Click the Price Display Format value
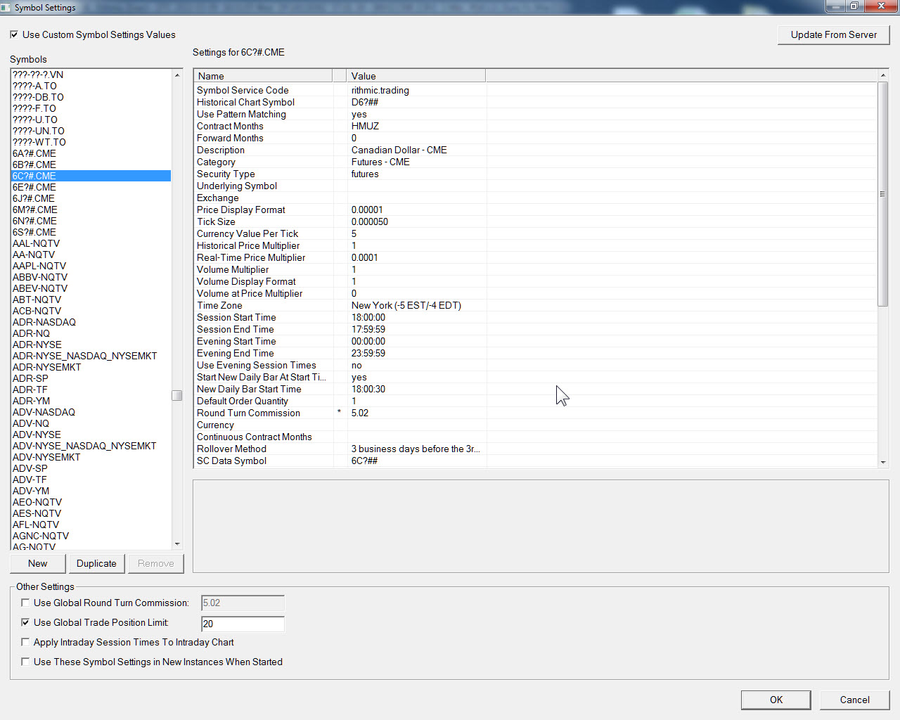900x720 pixels. click(x=367, y=210)
